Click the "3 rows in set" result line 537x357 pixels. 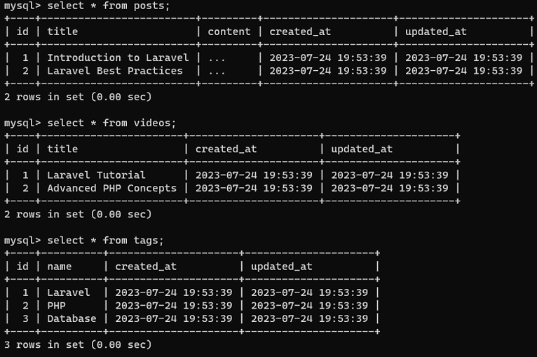(78, 344)
